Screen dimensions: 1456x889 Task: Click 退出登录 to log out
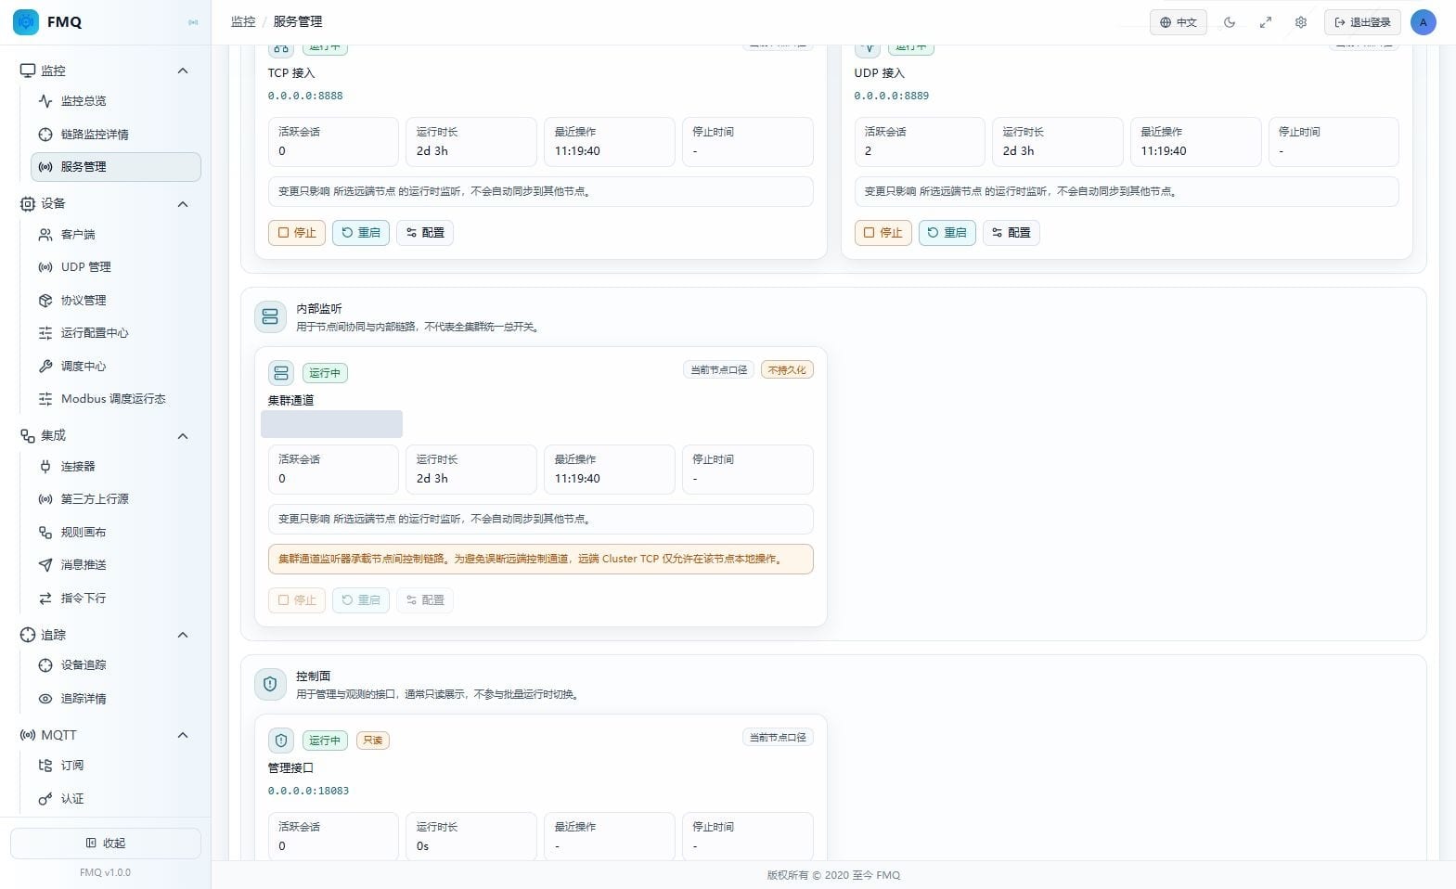(1362, 22)
